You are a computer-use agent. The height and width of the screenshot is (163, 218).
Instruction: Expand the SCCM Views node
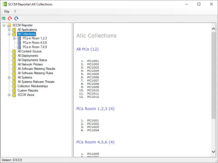click(9, 95)
